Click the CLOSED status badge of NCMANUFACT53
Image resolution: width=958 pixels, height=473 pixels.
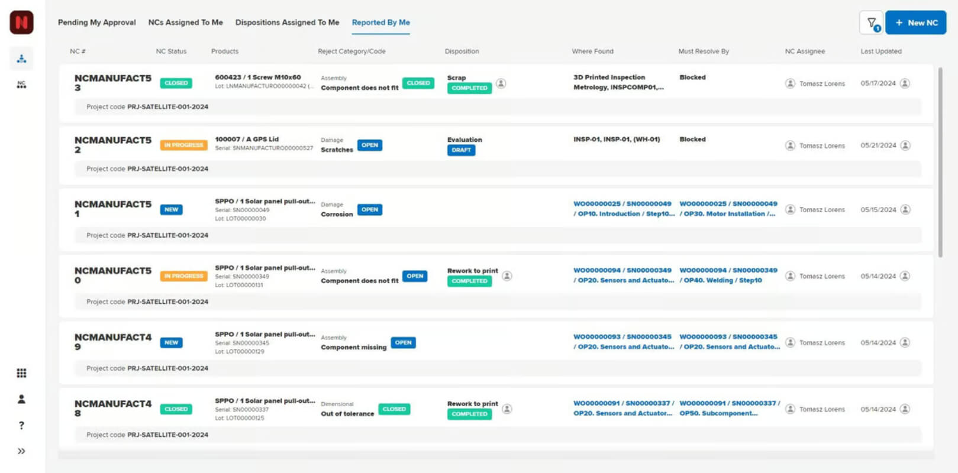coord(176,83)
